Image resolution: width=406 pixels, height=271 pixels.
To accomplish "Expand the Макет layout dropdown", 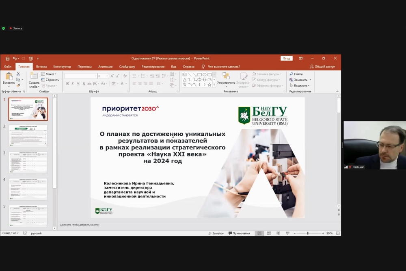I will point(50,74).
